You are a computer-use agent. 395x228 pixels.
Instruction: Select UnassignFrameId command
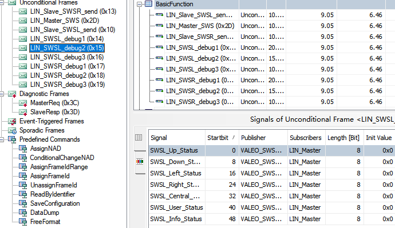point(54,185)
